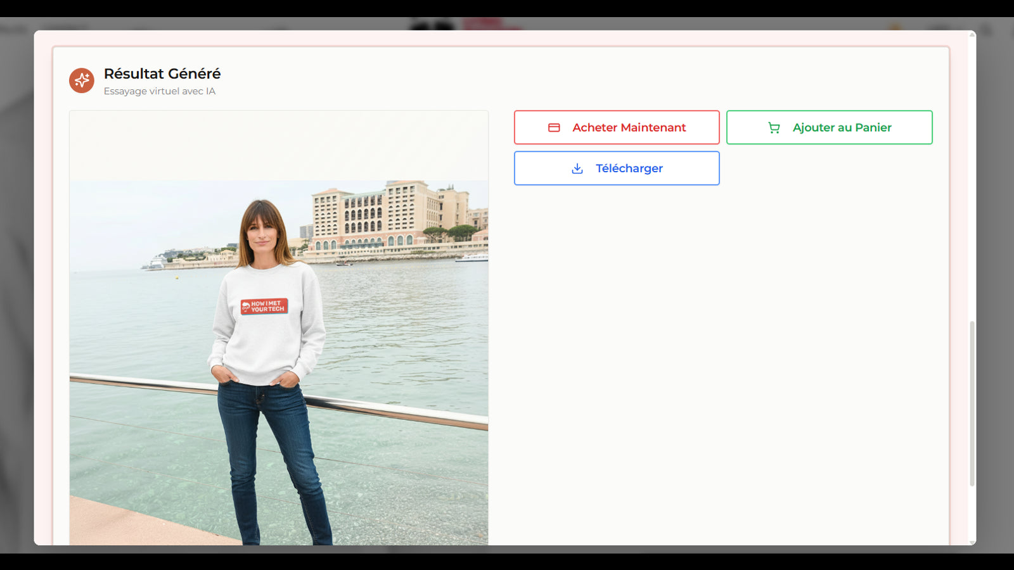Click the "HOW I MET YOUR TECH" logo on sweatshirt

265,306
